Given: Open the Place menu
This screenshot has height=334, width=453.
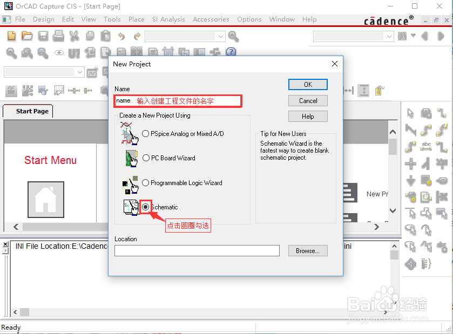Looking at the screenshot, I should point(137,19).
